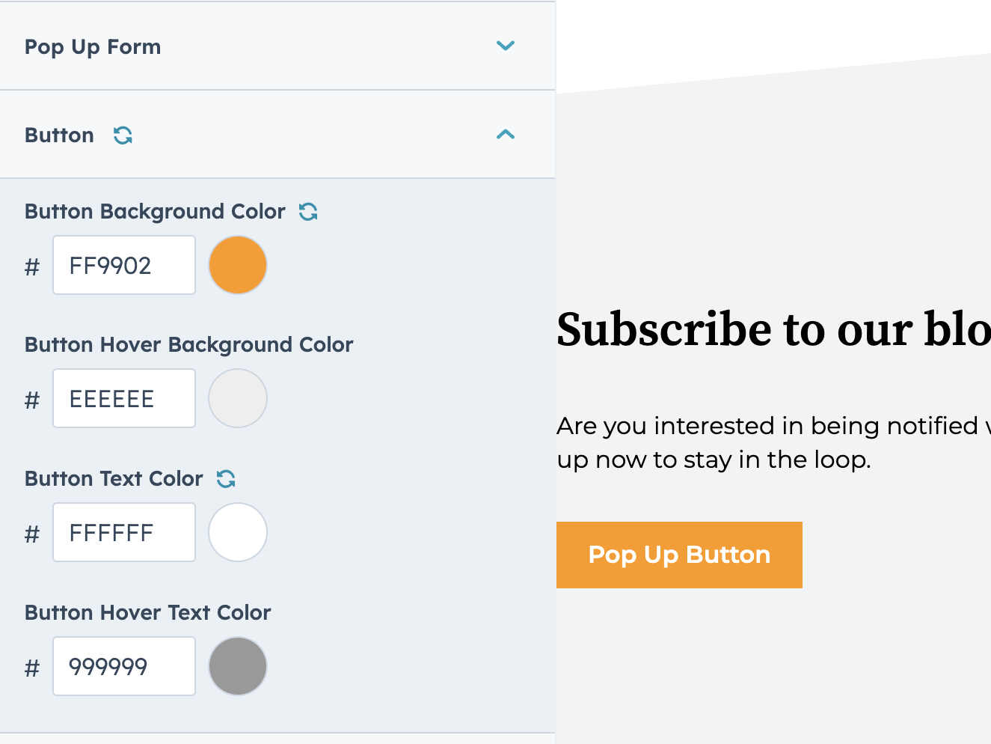This screenshot has width=991, height=744.
Task: Click the 999999 hover text color input
Action: (x=123, y=665)
